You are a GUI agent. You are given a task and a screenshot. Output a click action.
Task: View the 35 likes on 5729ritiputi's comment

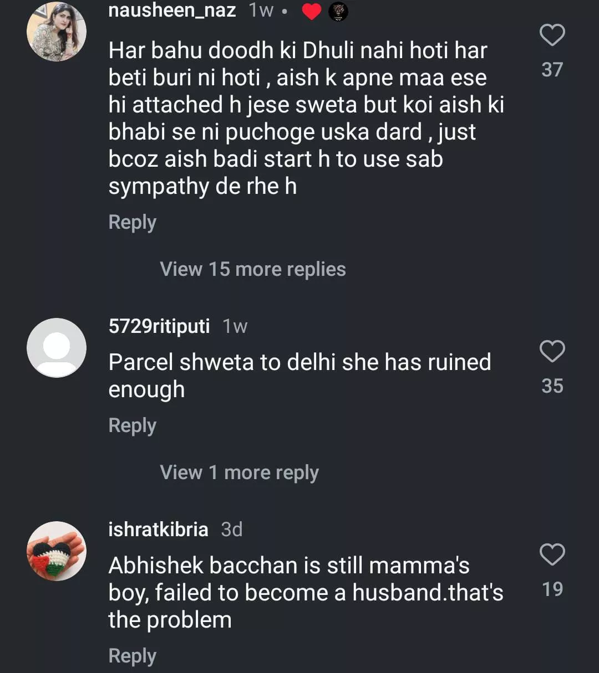click(x=552, y=386)
